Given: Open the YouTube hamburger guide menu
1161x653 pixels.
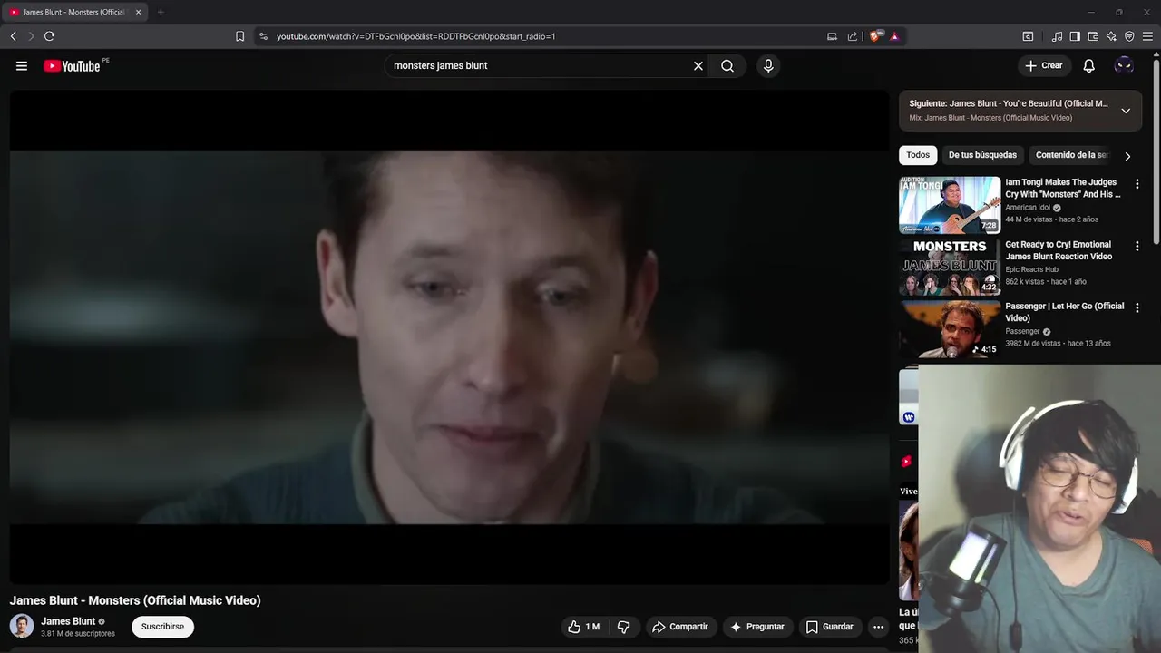Looking at the screenshot, I should (x=22, y=65).
